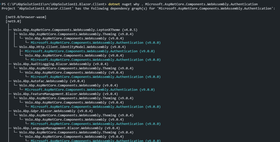Select the package name argument on the command line
This screenshot has height=142, width=280.
click(x=202, y=4)
